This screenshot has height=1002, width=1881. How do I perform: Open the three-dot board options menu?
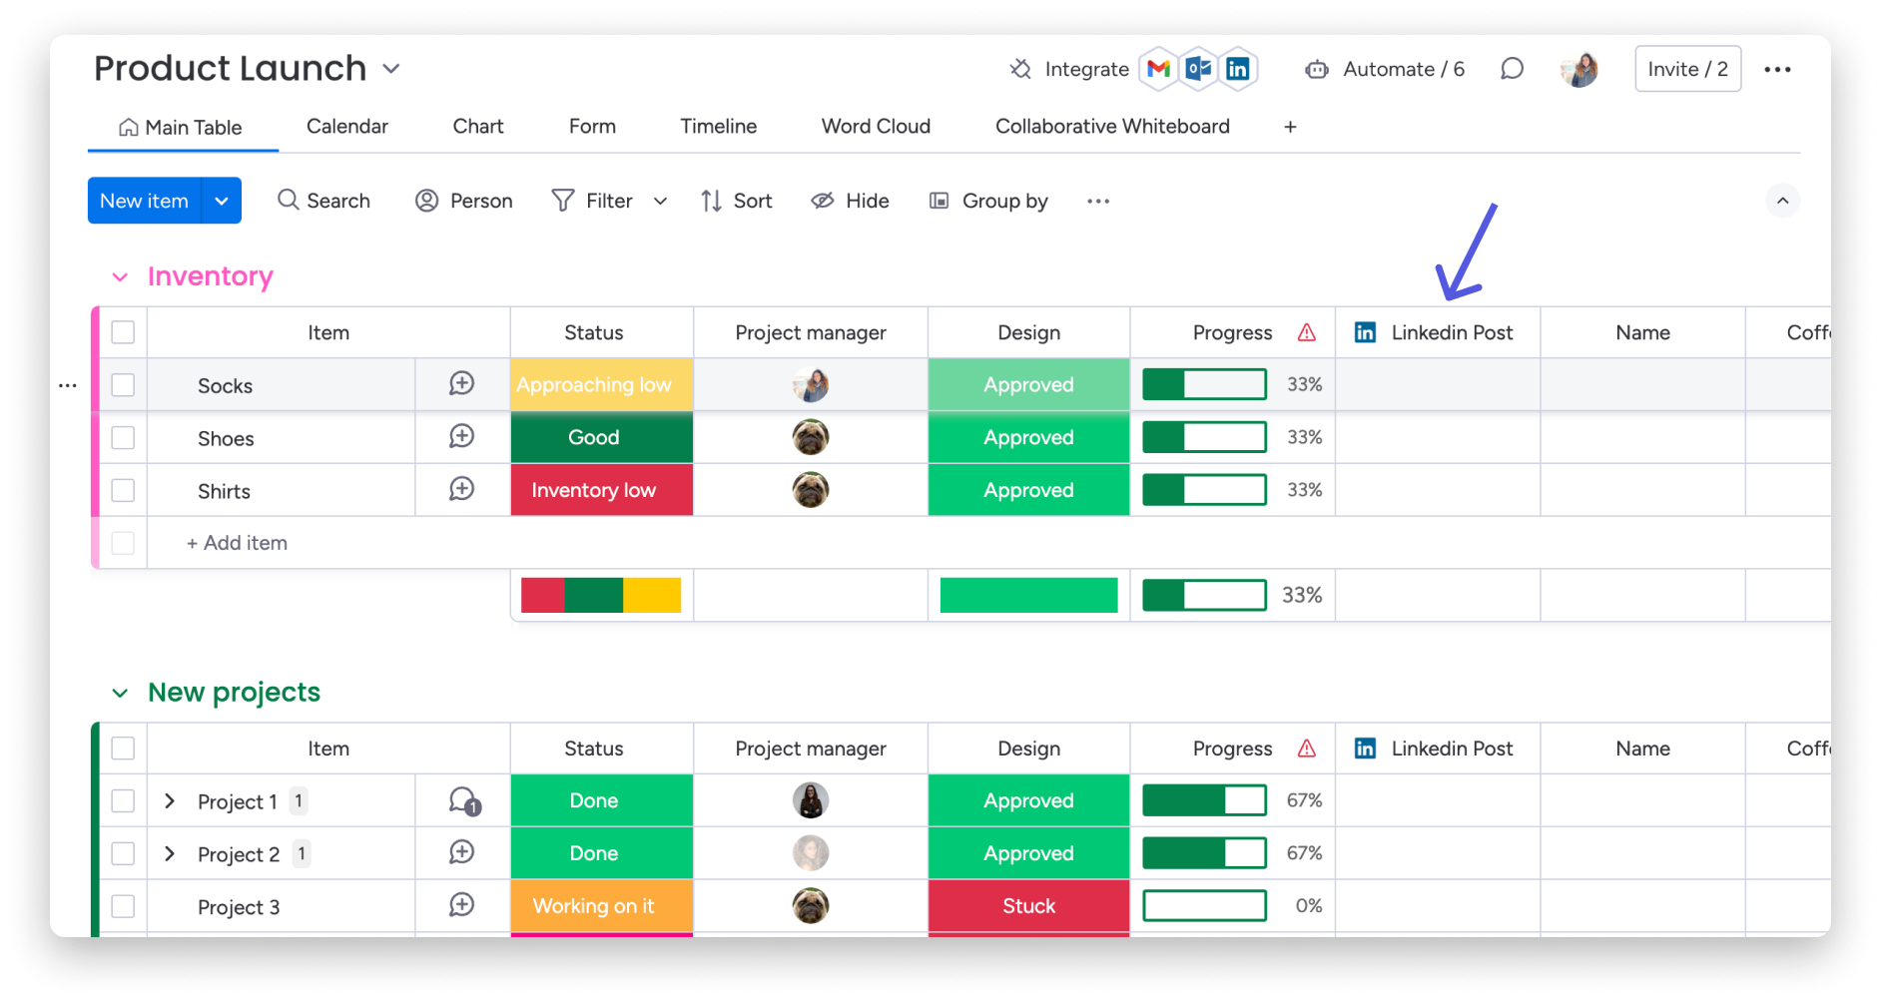click(x=1777, y=69)
